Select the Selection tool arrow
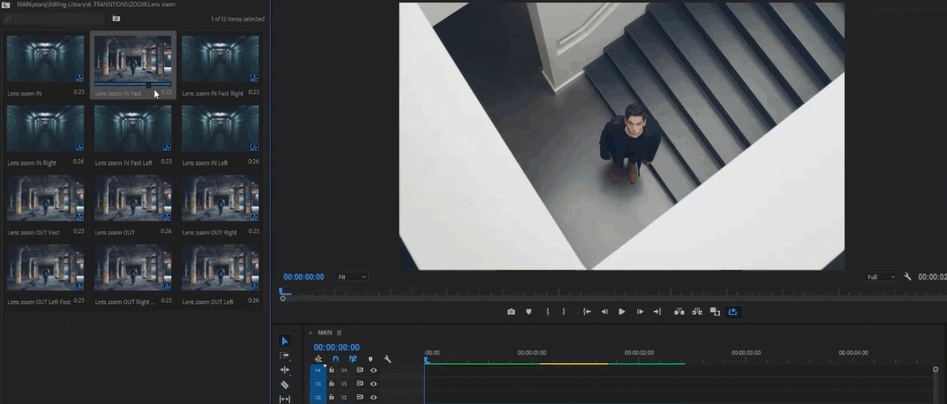Viewport: 947px width, 404px height. tap(285, 341)
